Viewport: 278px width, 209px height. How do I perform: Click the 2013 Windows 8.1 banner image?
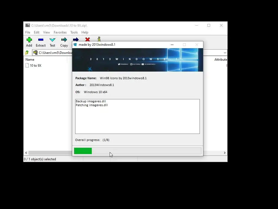pyautogui.click(x=138, y=60)
